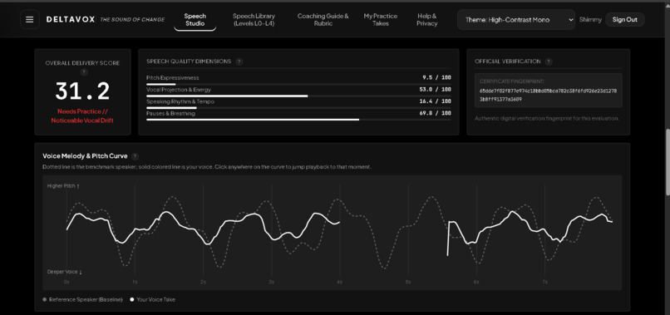The width and height of the screenshot is (670, 315).
Task: Jump playback to the 3s marker
Action: click(271, 282)
